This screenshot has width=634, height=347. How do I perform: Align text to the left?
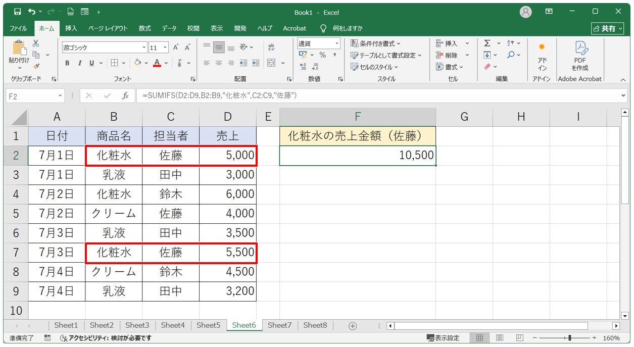tap(207, 63)
